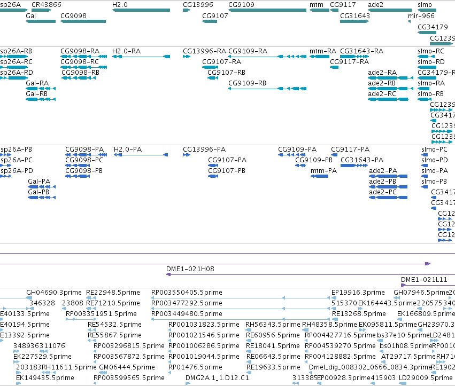Select the CG34179 gene bar

click(x=427, y=32)
